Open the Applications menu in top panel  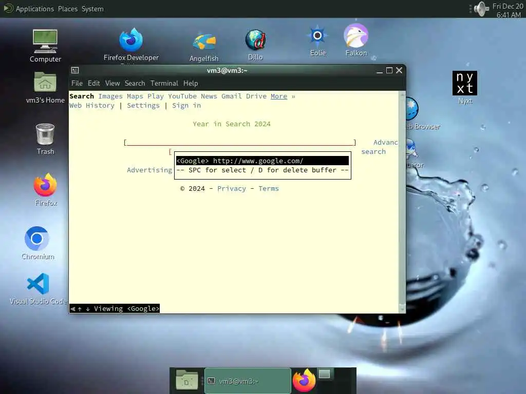(34, 9)
